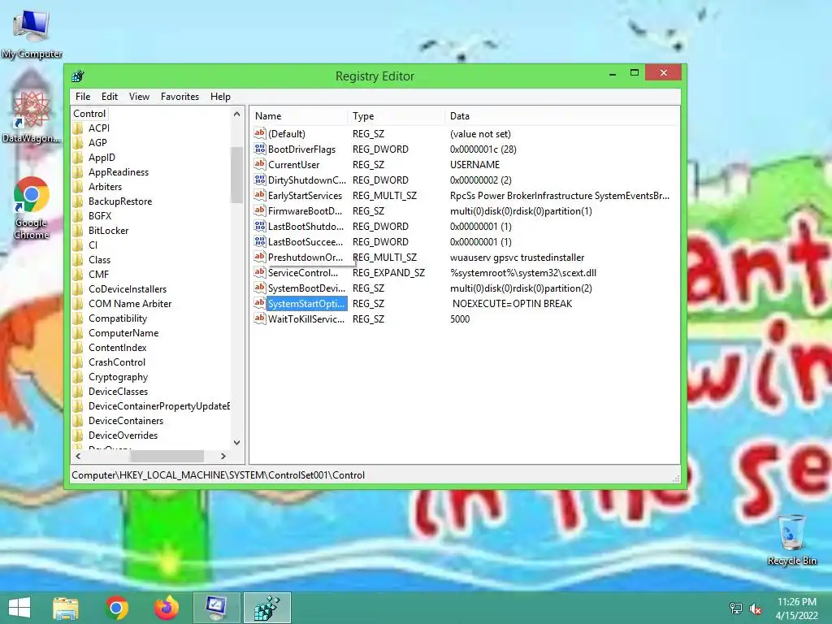This screenshot has width=832, height=624.
Task: Click the Windows Start button
Action: (x=19, y=608)
